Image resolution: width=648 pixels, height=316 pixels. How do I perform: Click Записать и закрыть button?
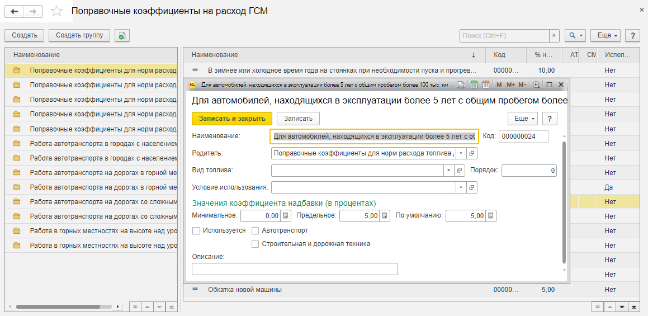tap(232, 119)
